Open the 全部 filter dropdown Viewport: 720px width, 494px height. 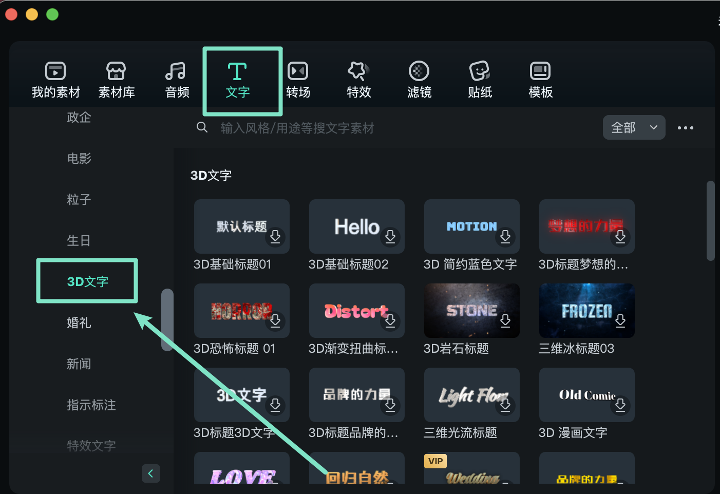tap(634, 127)
